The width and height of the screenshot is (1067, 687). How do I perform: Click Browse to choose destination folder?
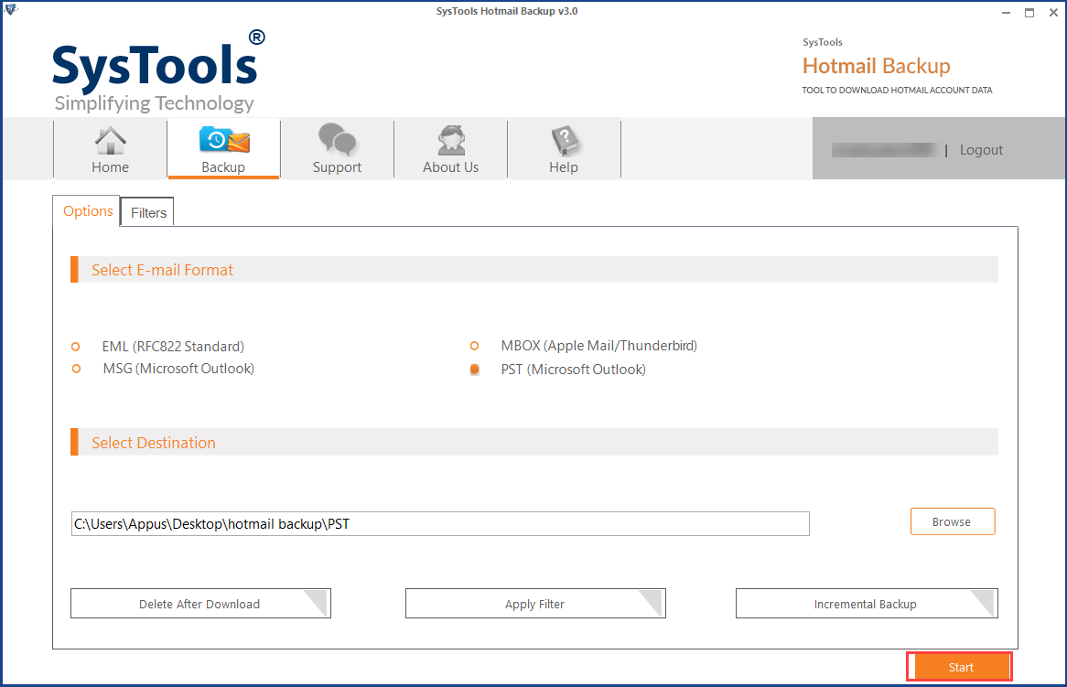pyautogui.click(x=953, y=521)
